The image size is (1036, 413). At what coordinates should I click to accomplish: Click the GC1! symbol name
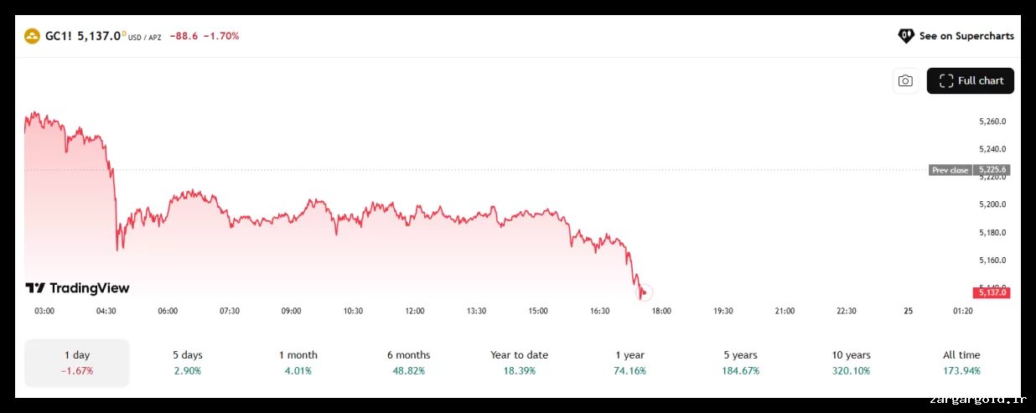tap(59, 36)
